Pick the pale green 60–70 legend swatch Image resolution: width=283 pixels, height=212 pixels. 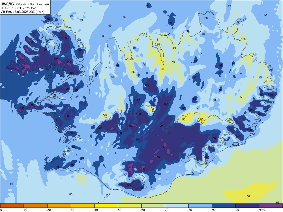(x=153, y=206)
